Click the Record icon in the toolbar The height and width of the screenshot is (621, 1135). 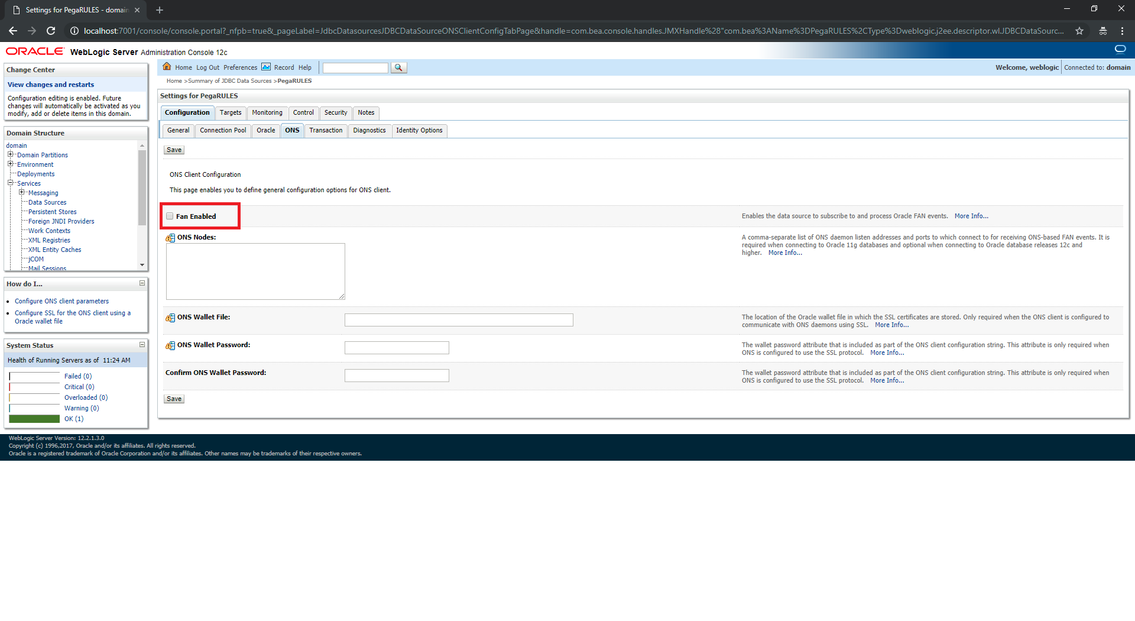click(x=266, y=67)
